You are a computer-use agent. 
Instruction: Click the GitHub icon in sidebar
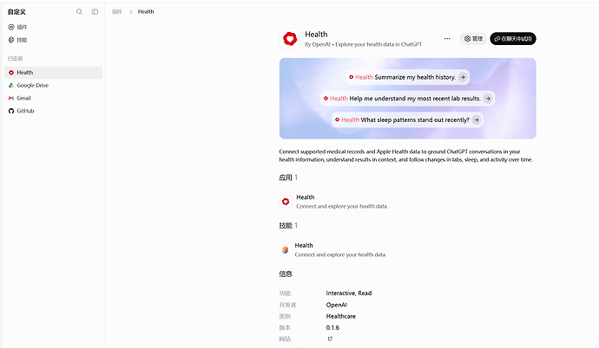pos(11,111)
